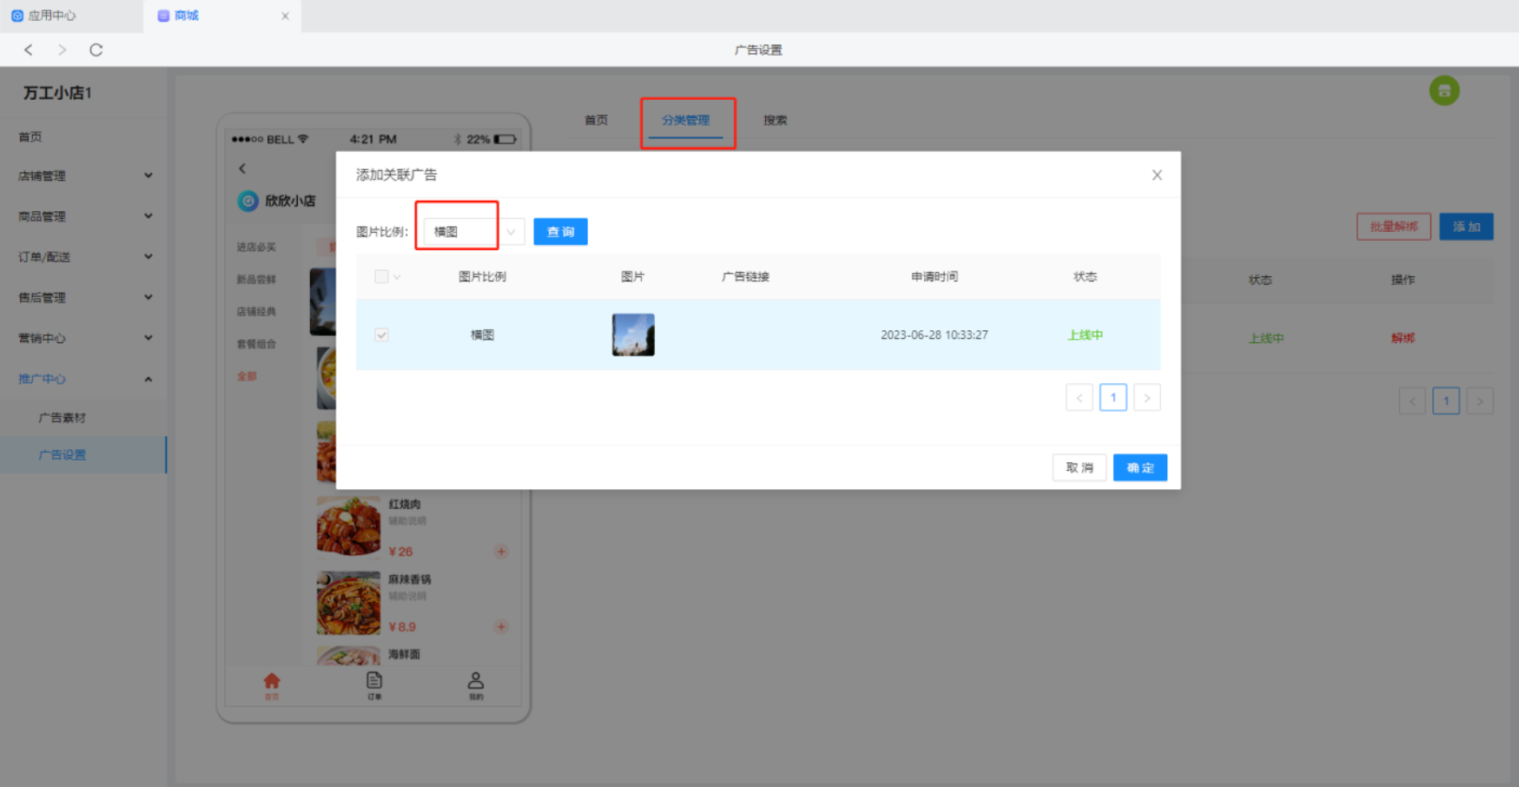1519x787 pixels.
Task: Click the 查询 search button
Action: (560, 232)
